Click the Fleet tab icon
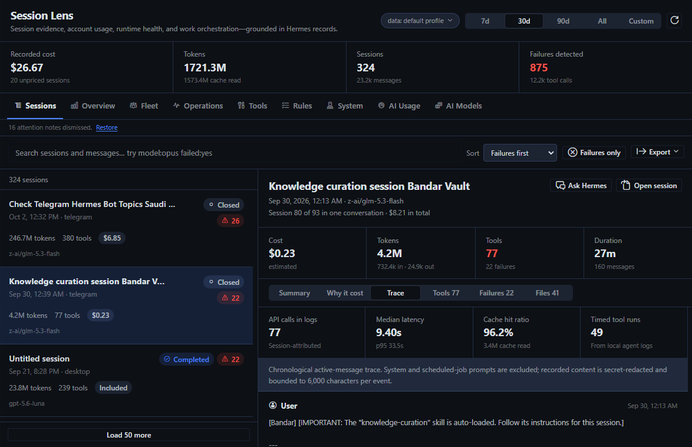The image size is (692, 447). pyautogui.click(x=133, y=106)
